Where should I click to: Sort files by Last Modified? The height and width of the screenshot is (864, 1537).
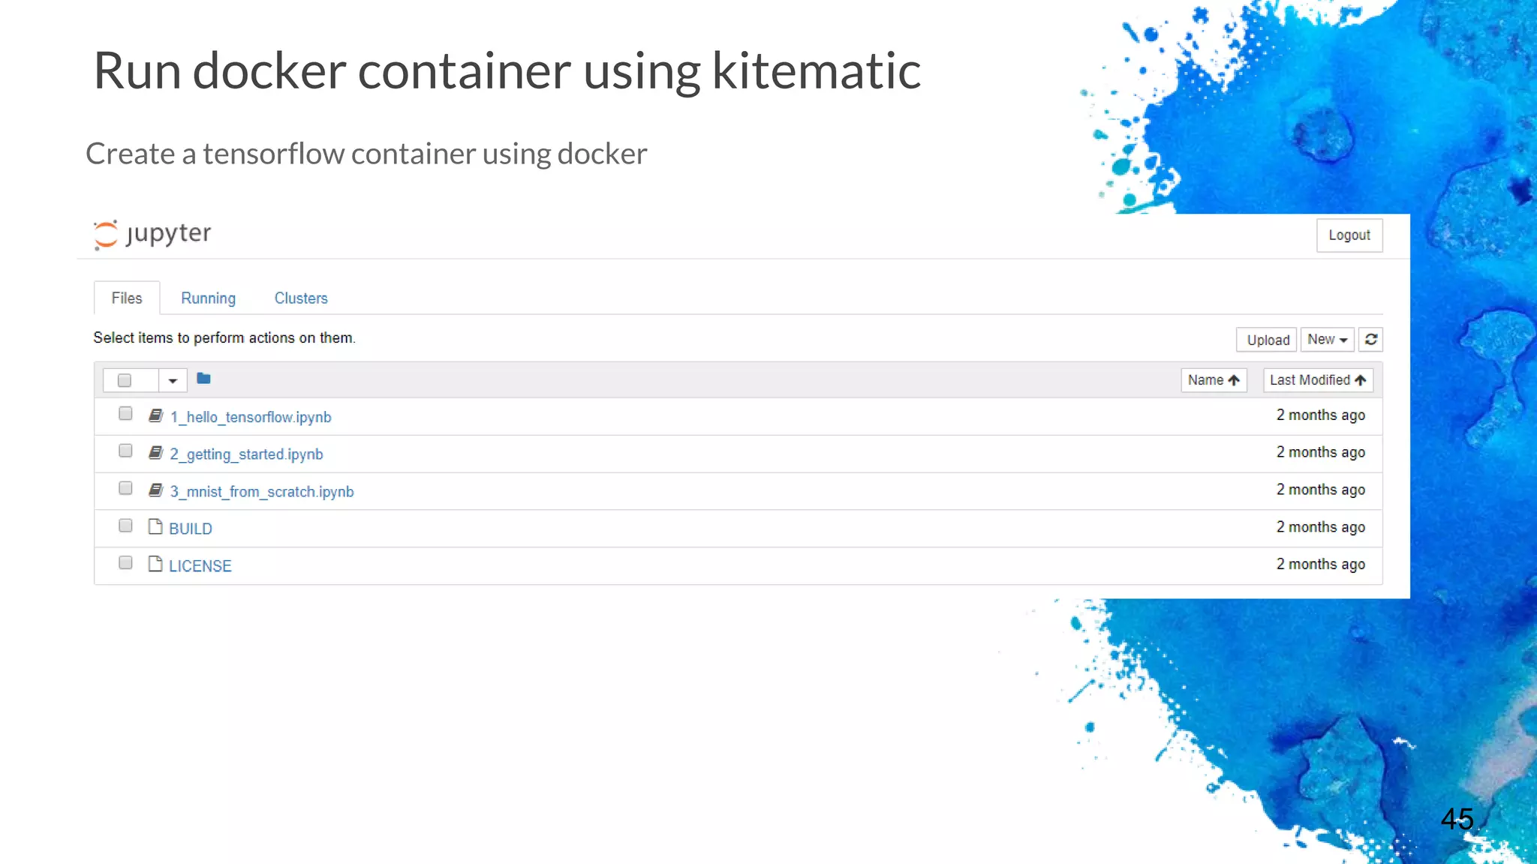(1317, 380)
